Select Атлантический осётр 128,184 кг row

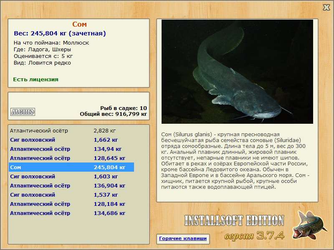(x=71, y=204)
